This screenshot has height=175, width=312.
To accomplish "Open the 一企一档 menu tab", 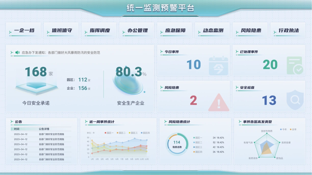I will click(23, 31).
